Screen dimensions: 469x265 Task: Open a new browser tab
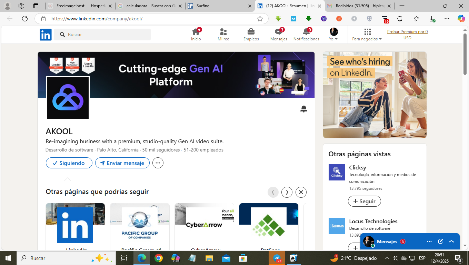[x=402, y=6]
